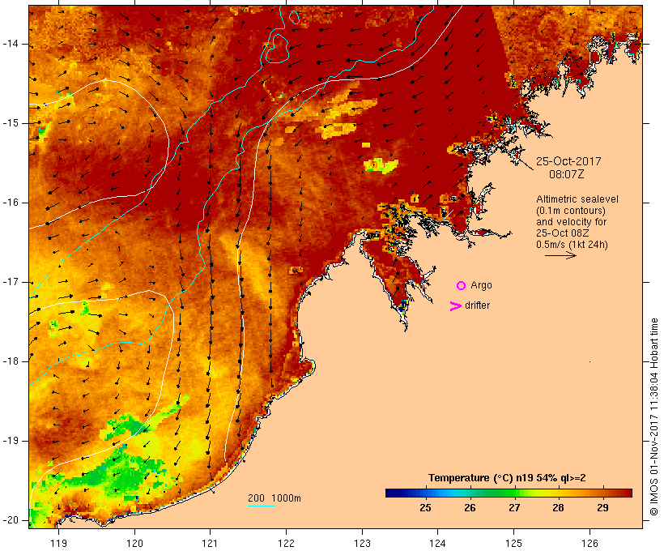
Task: Click the '26' color bar tick label
Action: pos(470,508)
